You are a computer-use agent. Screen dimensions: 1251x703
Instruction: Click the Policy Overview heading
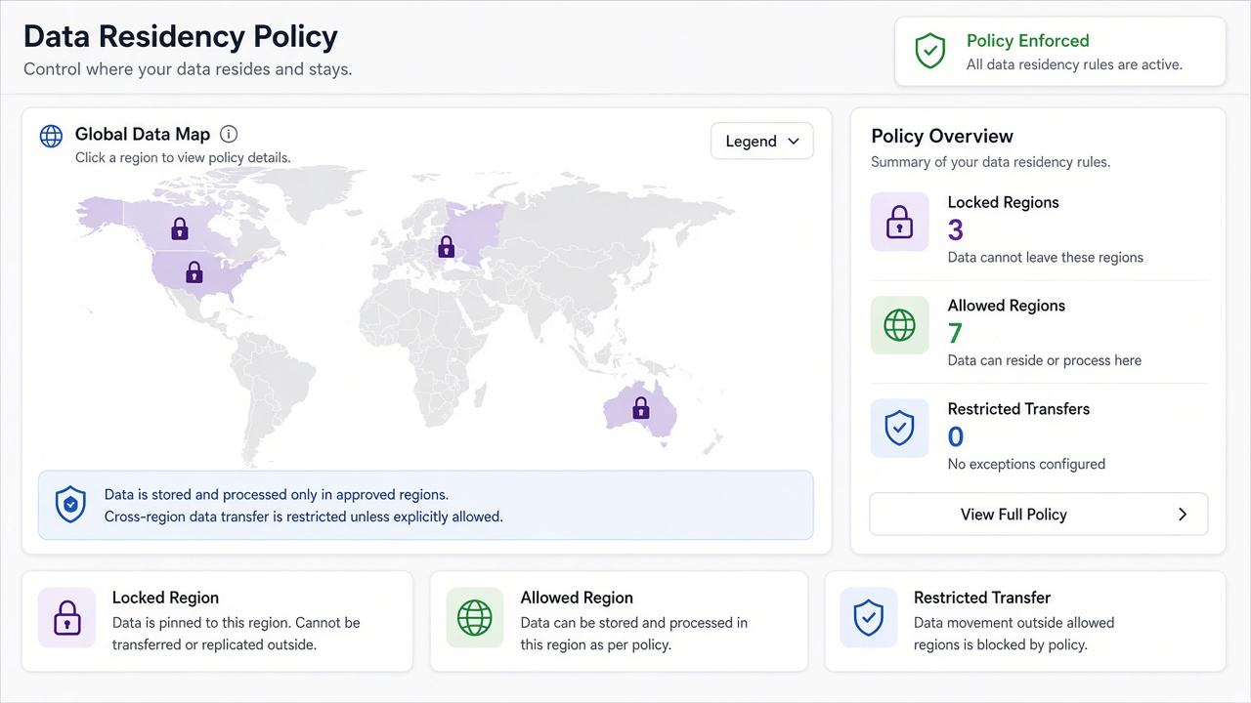pos(942,137)
